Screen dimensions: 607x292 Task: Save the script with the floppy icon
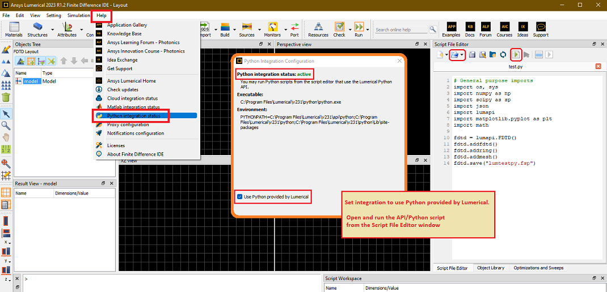point(472,55)
